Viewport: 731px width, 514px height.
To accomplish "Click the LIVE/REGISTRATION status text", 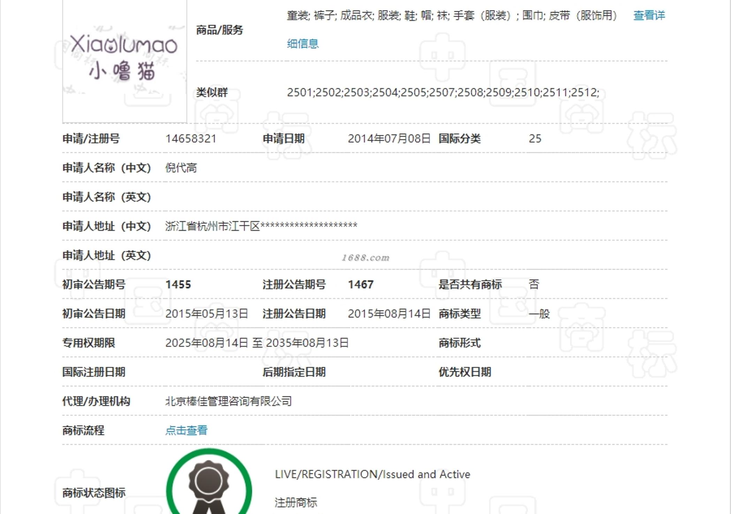I will point(372,474).
